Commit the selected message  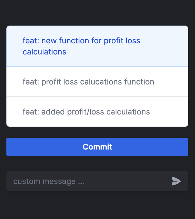click(97, 147)
